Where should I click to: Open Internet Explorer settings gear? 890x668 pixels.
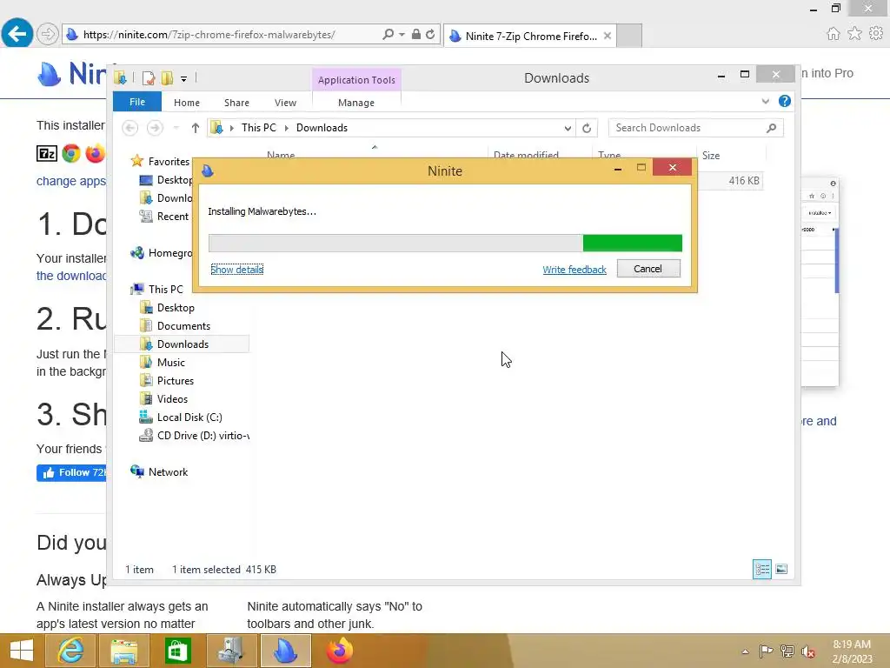tap(876, 34)
